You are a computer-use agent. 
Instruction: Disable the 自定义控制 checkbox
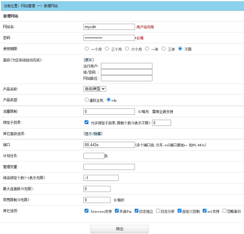(179, 211)
